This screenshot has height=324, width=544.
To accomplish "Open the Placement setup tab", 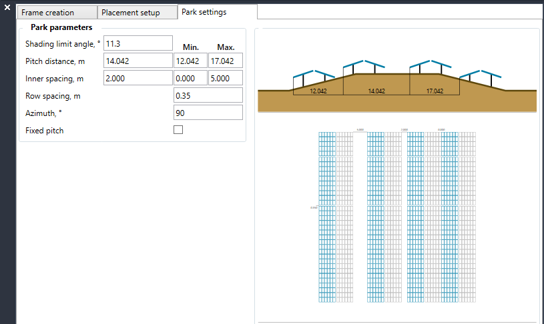I will coord(138,13).
